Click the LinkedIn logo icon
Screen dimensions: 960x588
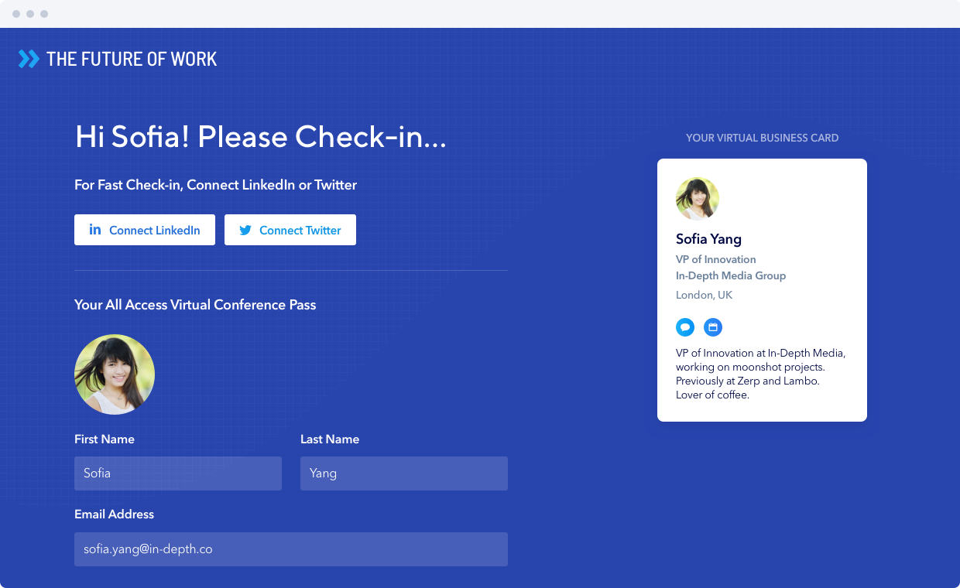(95, 230)
